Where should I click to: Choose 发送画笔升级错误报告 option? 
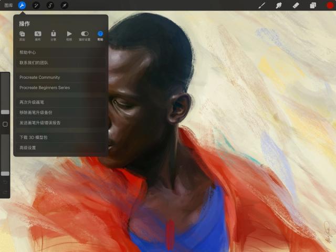pos(61,123)
